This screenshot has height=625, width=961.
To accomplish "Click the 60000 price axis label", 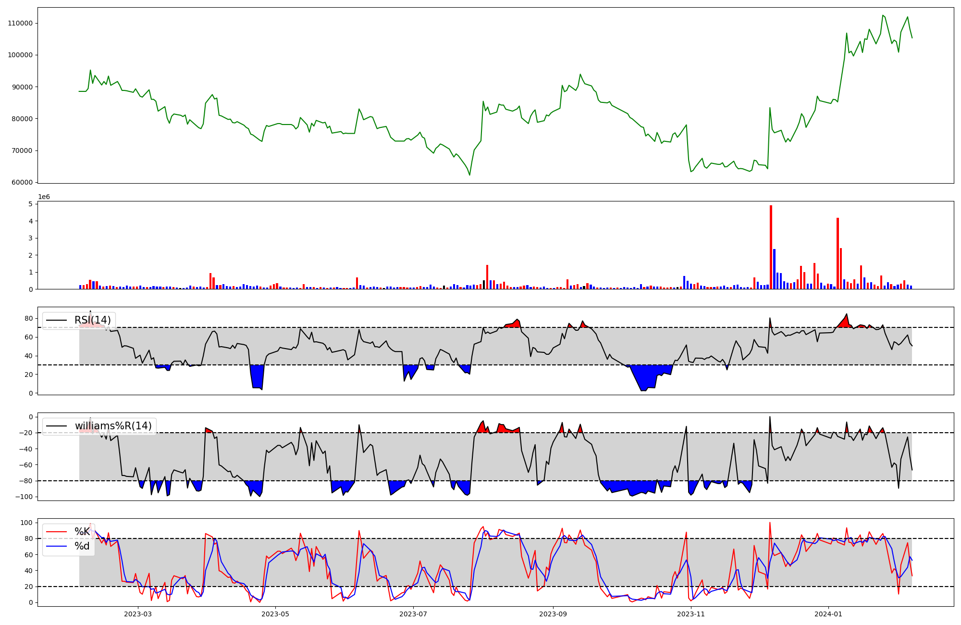I will tap(22, 183).
